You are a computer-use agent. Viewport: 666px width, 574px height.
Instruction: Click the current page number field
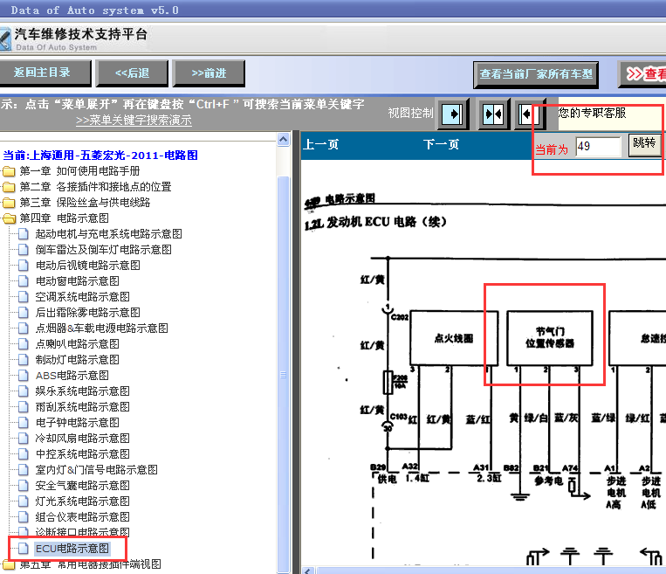(597, 147)
